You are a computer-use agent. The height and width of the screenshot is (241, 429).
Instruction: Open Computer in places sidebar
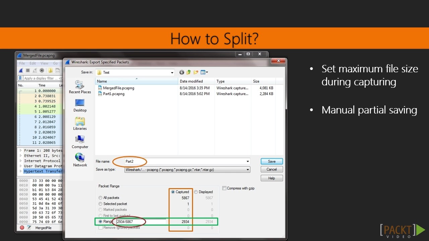point(80,142)
